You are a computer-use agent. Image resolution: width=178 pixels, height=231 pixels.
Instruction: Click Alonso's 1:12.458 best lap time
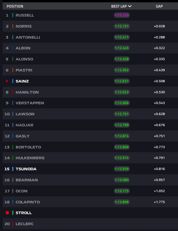[x=122, y=59]
